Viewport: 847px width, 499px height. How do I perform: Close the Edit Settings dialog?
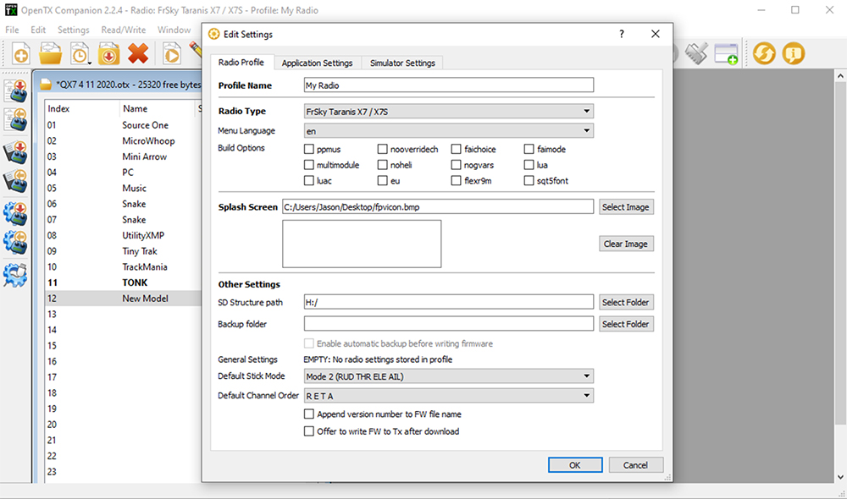pyautogui.click(x=656, y=34)
